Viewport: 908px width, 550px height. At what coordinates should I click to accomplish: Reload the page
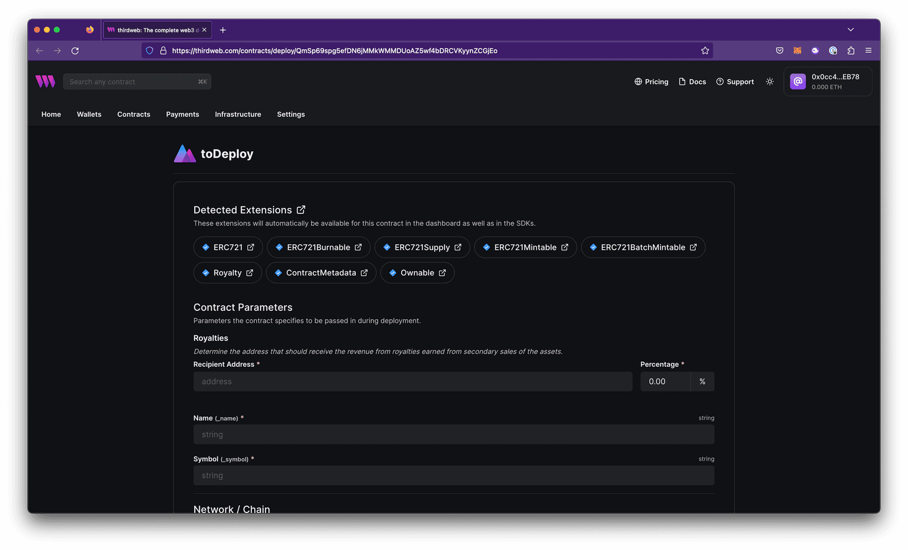[x=75, y=50]
